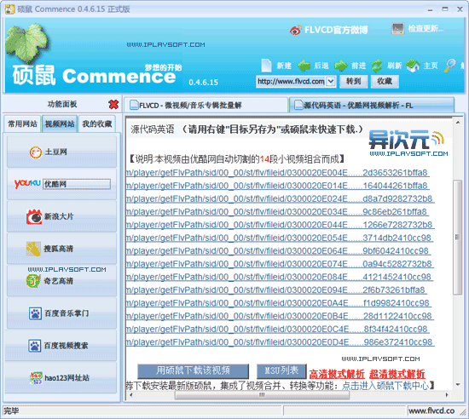Open video segment link ending 1266e7282732b8
Image resolution: width=469 pixels, height=419 pixels.
280,225
